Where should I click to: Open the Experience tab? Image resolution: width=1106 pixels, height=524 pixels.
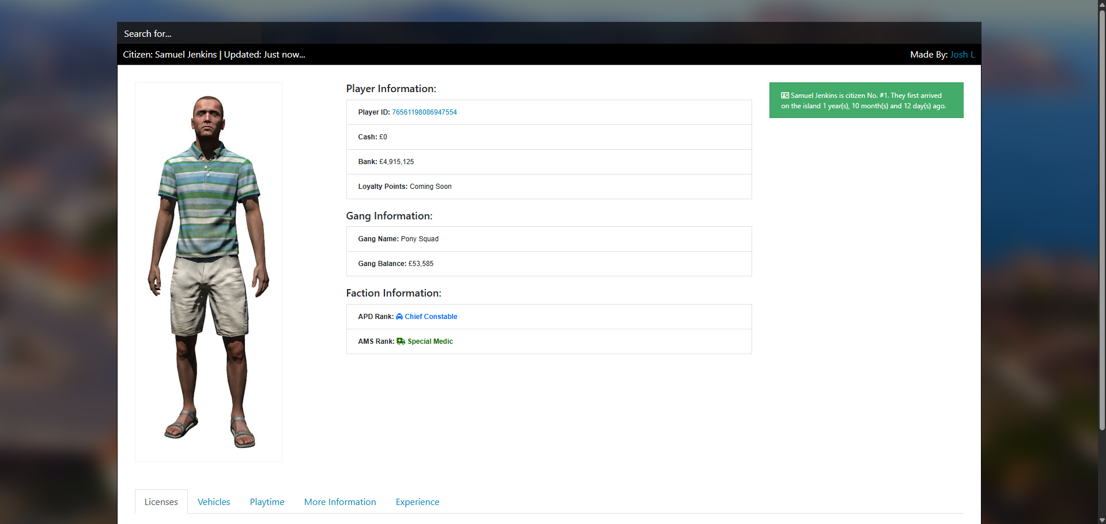click(x=417, y=502)
